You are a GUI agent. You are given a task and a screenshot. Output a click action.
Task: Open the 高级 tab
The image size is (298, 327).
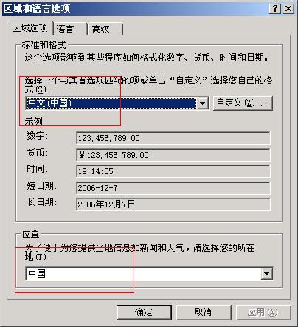(105, 29)
